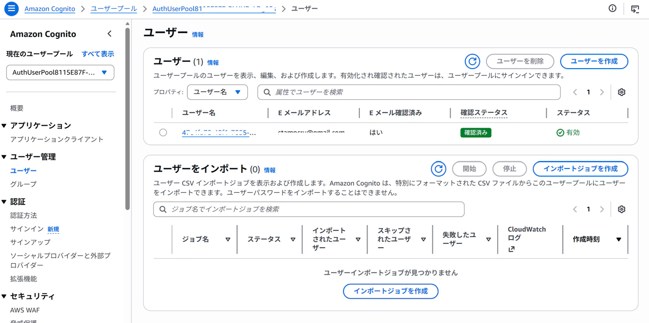Click 情報 link beside ユーザーをインポート heading
This screenshot has height=323, width=649.
269,170
